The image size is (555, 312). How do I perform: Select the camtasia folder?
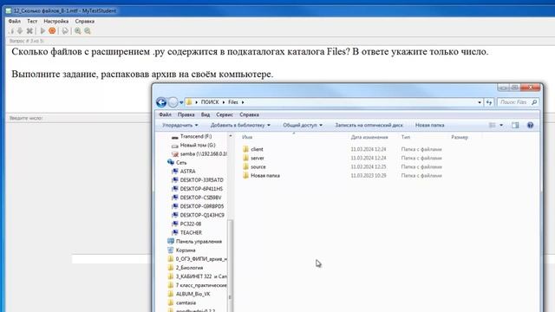[x=186, y=303]
